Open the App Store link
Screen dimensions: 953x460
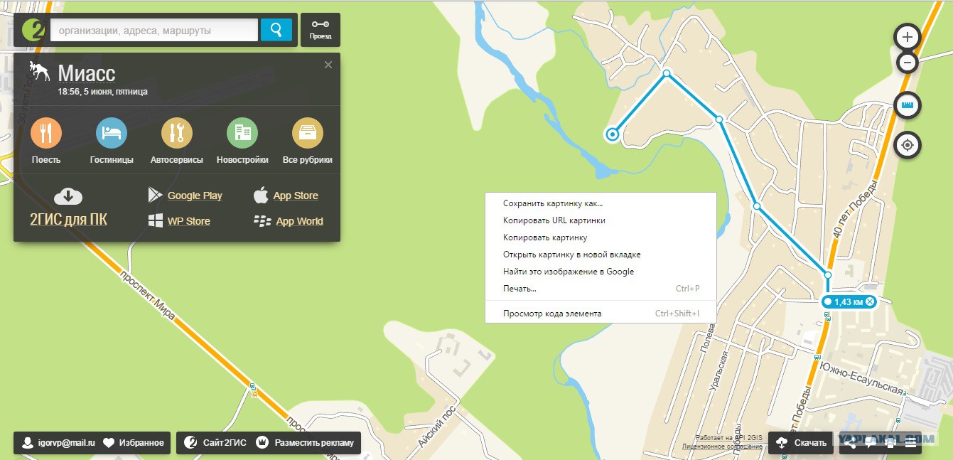point(296,196)
